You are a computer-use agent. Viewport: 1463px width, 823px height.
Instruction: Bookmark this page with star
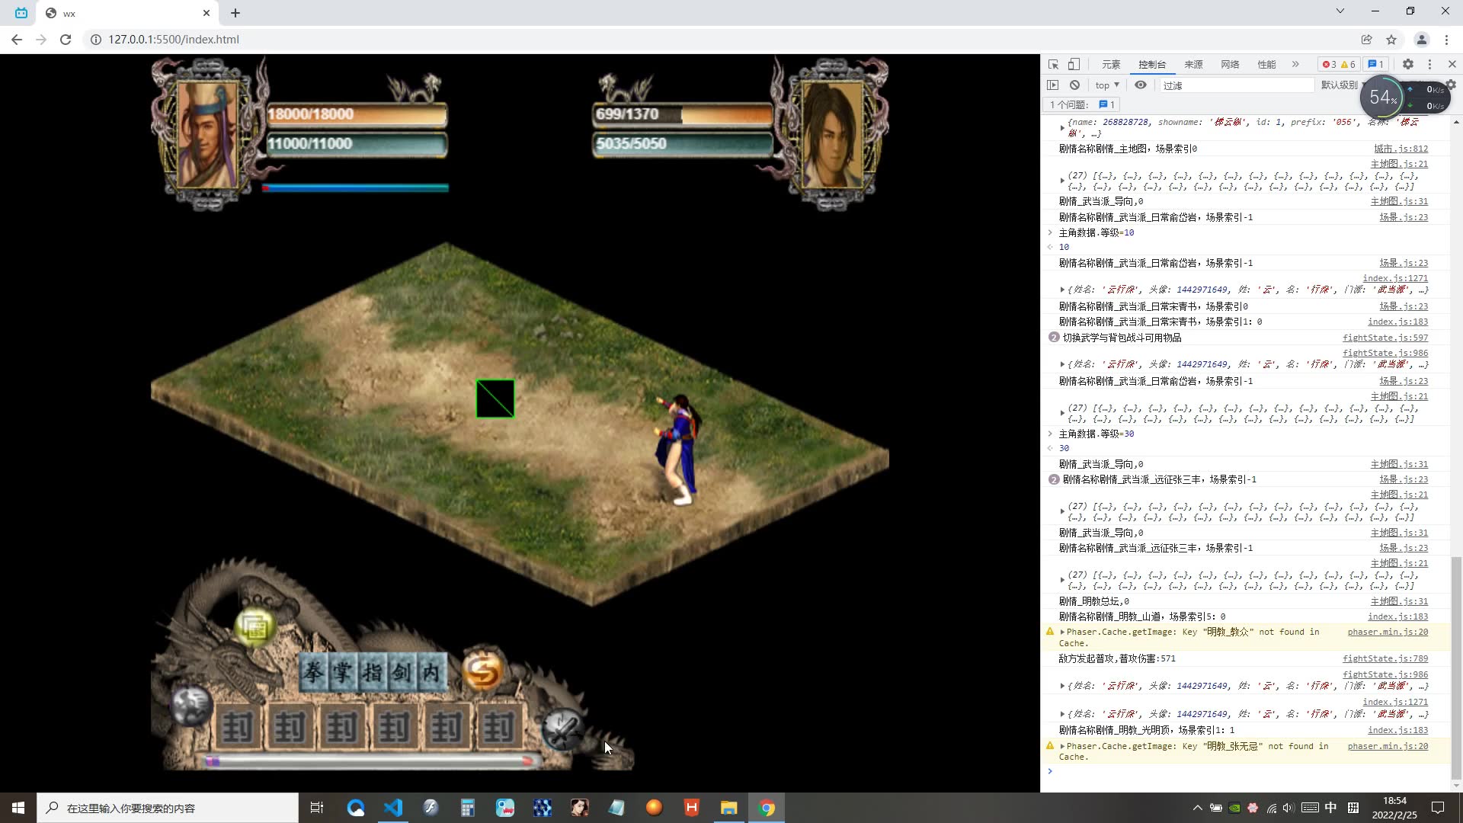tap(1391, 40)
